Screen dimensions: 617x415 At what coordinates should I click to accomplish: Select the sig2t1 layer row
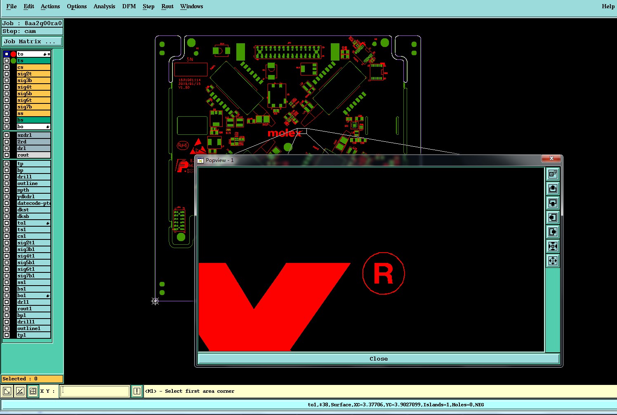[x=33, y=243]
